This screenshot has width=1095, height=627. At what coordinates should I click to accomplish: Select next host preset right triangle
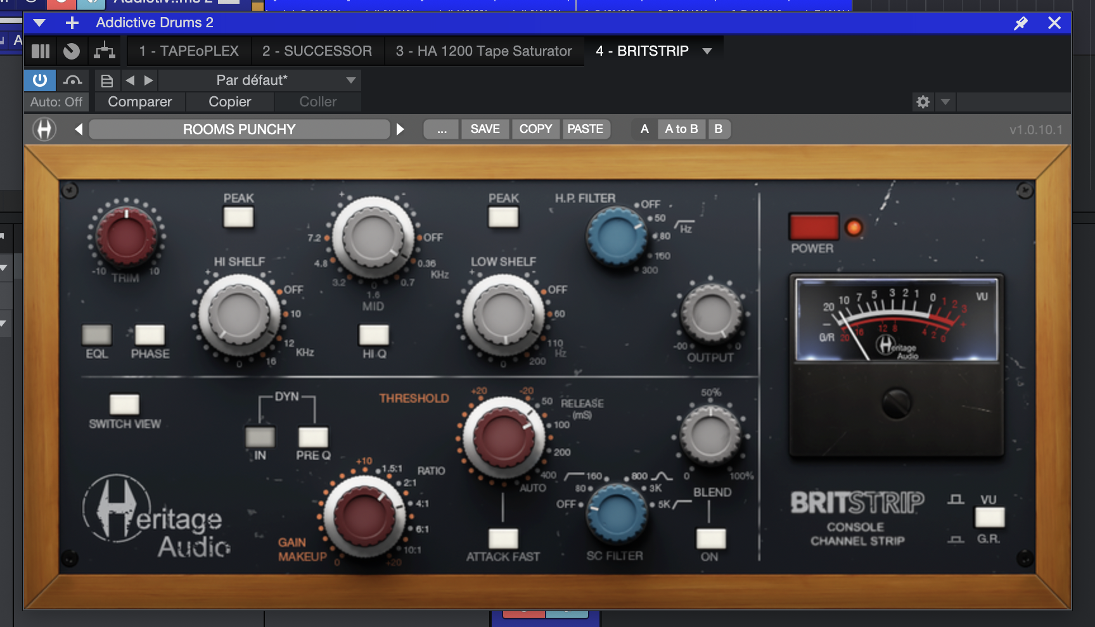148,80
